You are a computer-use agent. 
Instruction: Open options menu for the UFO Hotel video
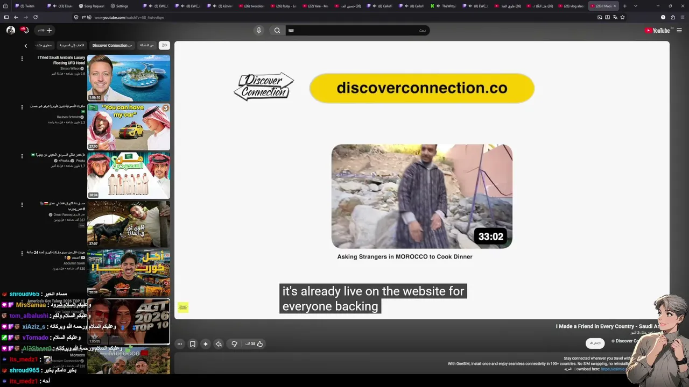pos(22,58)
